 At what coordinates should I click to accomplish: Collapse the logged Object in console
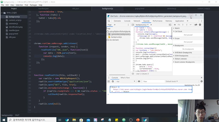111,87
